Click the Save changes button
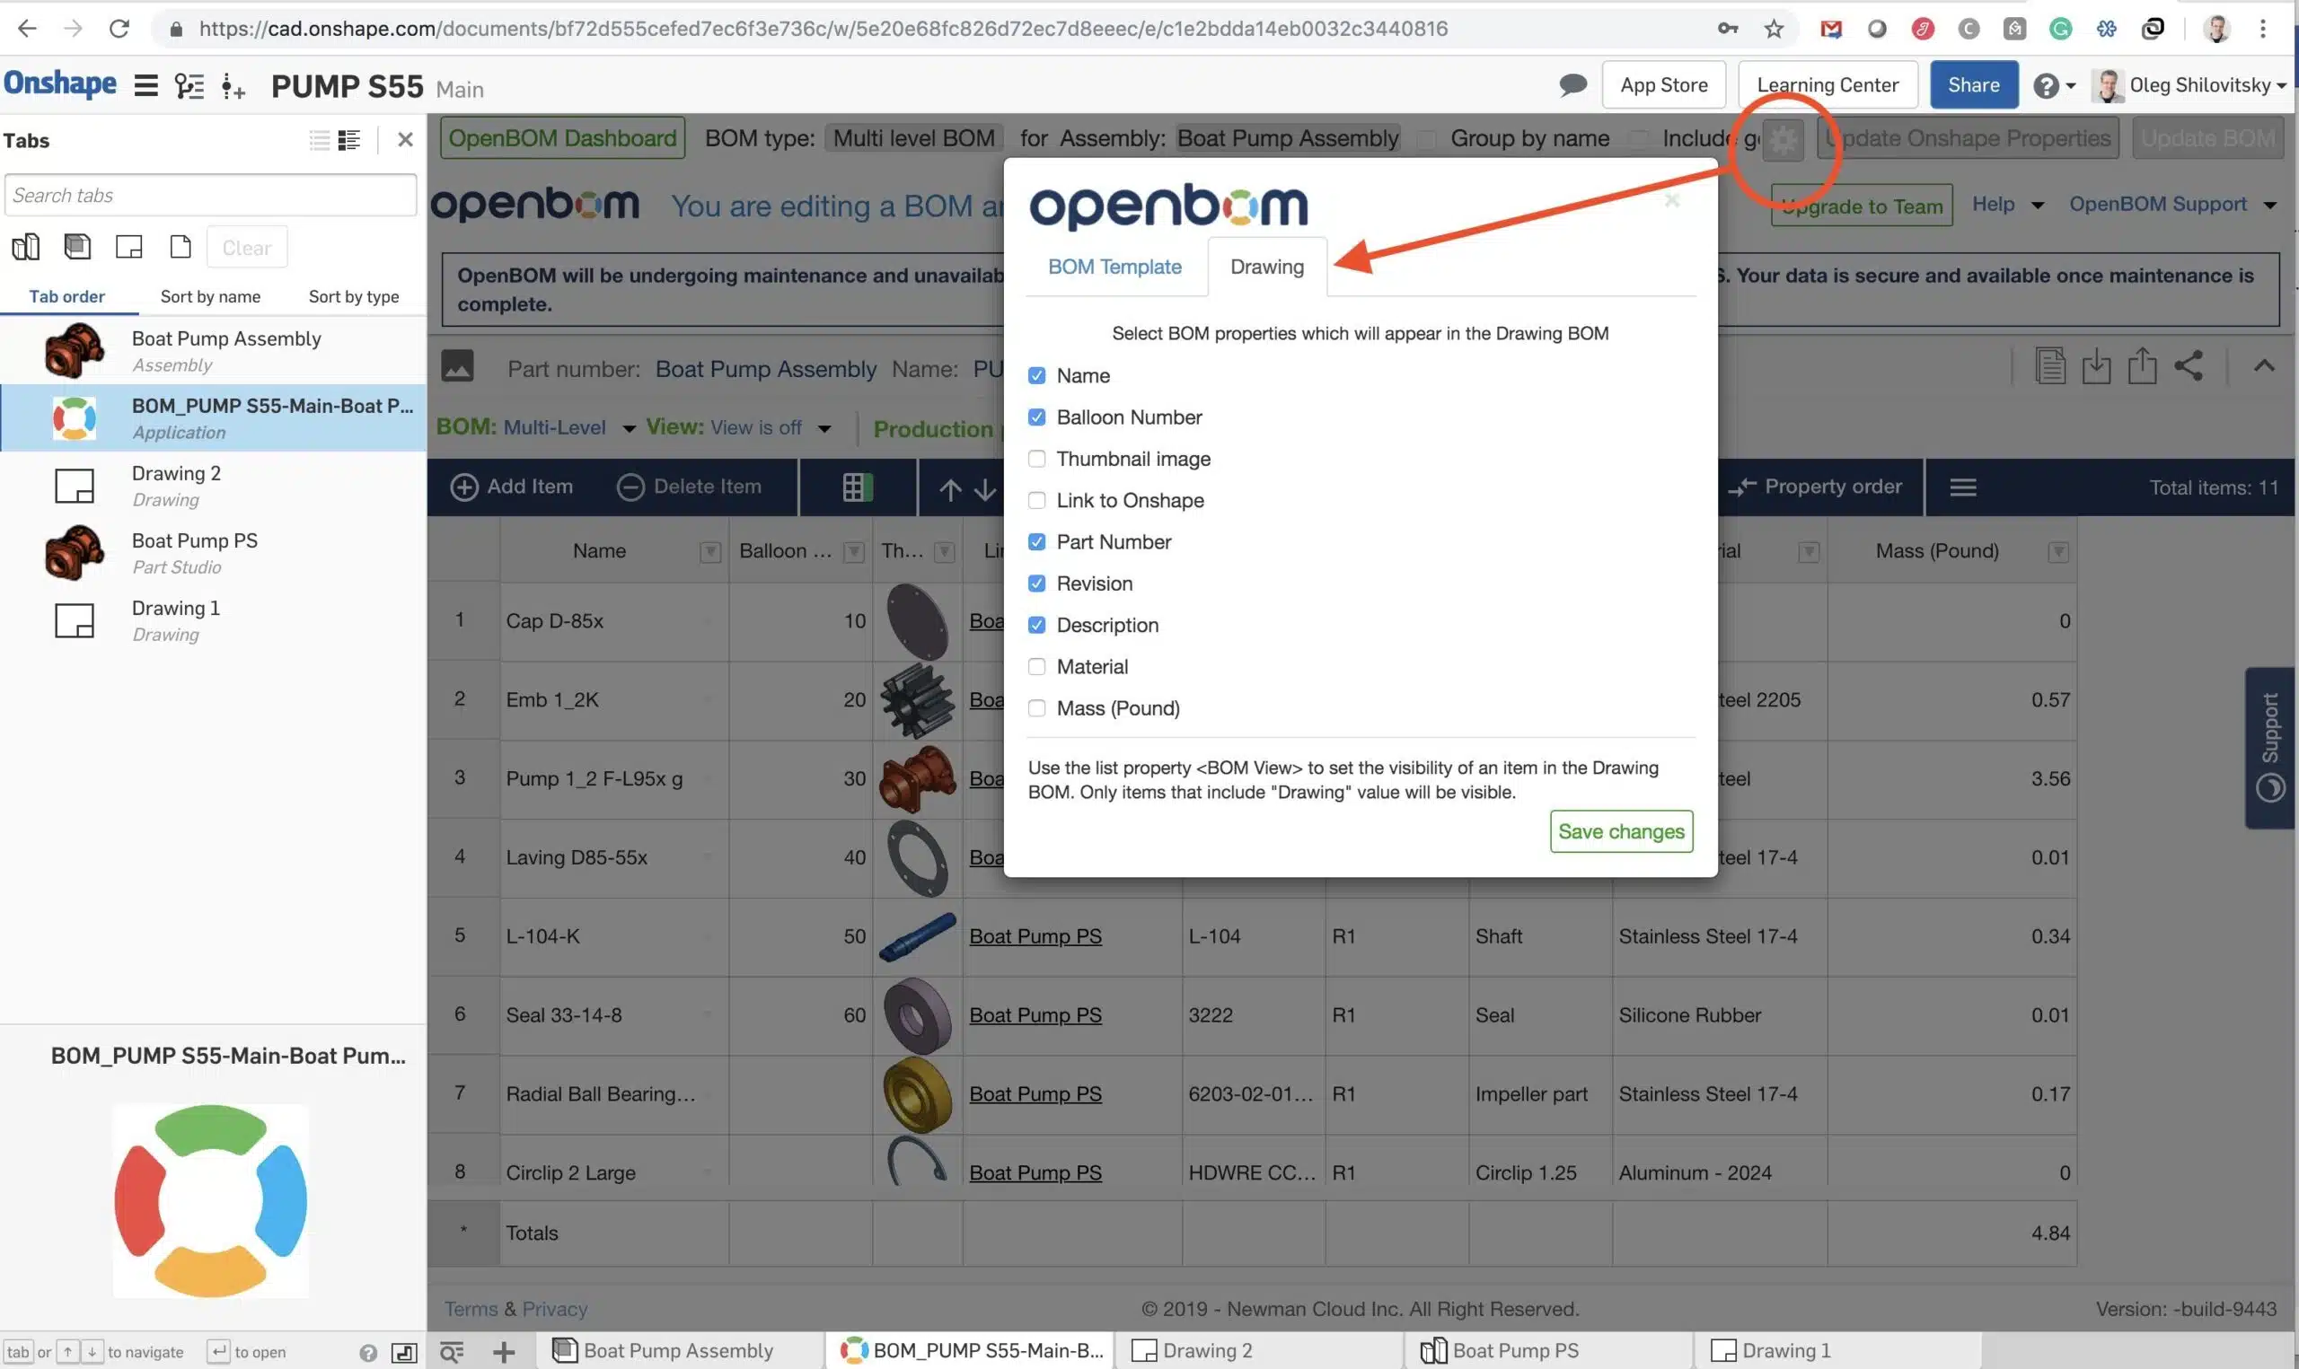 pos(1621,831)
